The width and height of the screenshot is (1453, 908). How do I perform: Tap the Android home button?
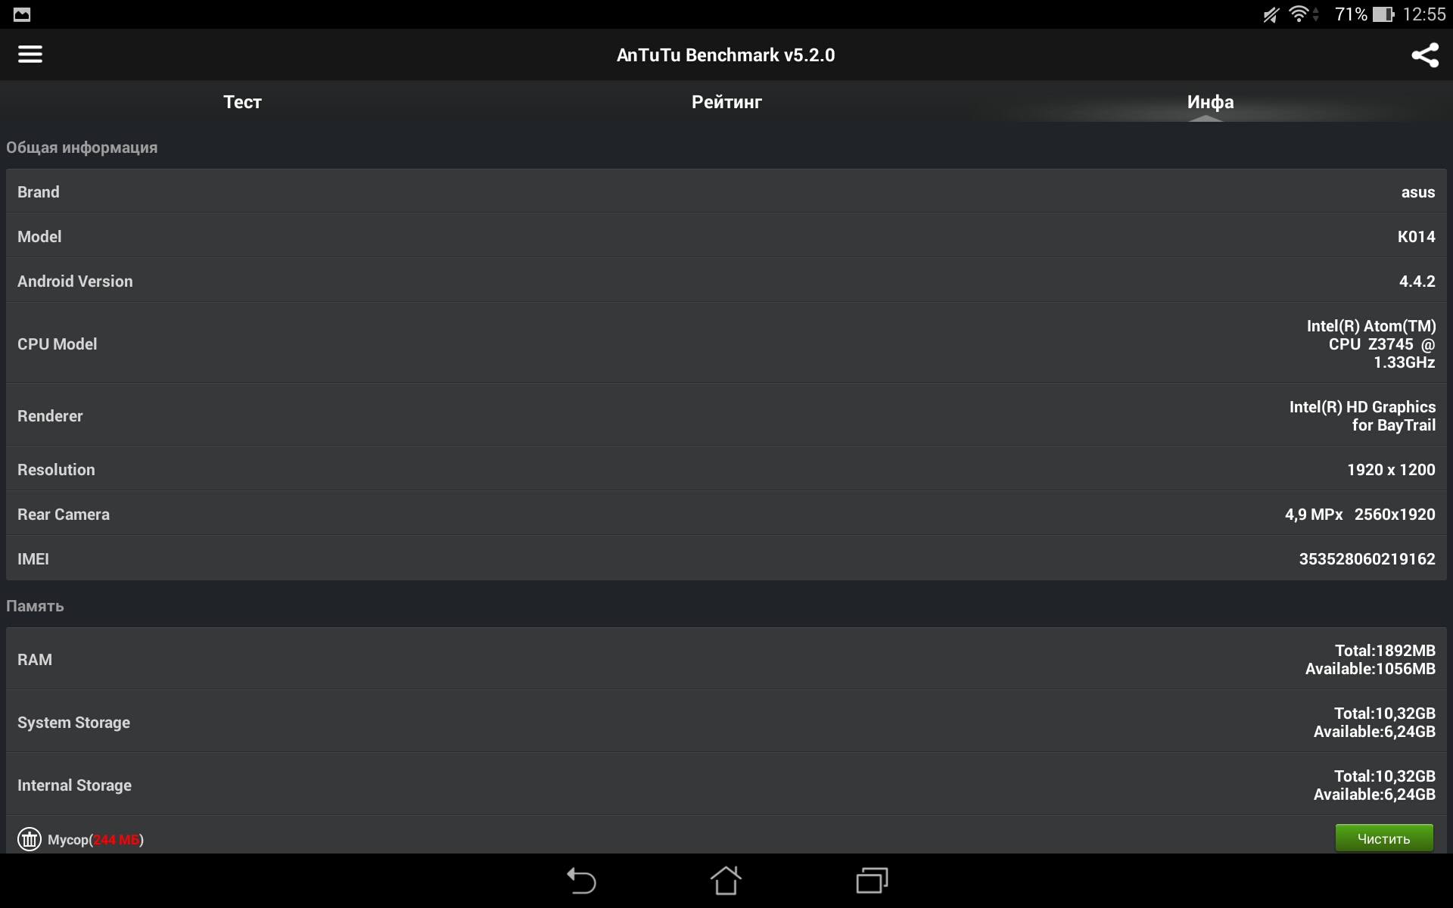[x=726, y=881]
